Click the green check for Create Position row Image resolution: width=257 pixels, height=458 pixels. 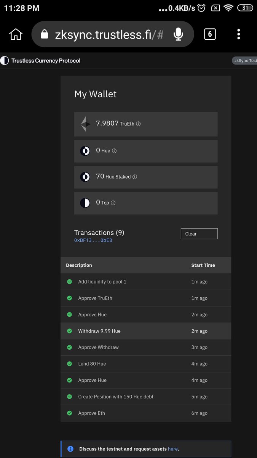[69, 397]
